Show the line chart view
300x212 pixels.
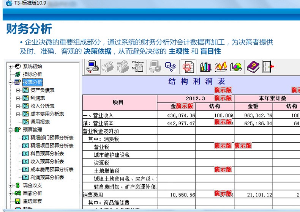click(221, 67)
